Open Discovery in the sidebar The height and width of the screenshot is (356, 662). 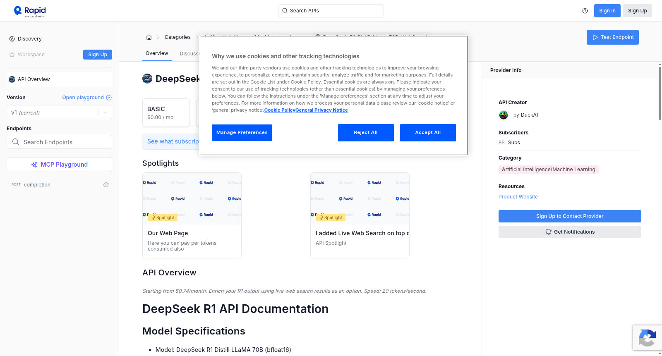tap(30, 39)
